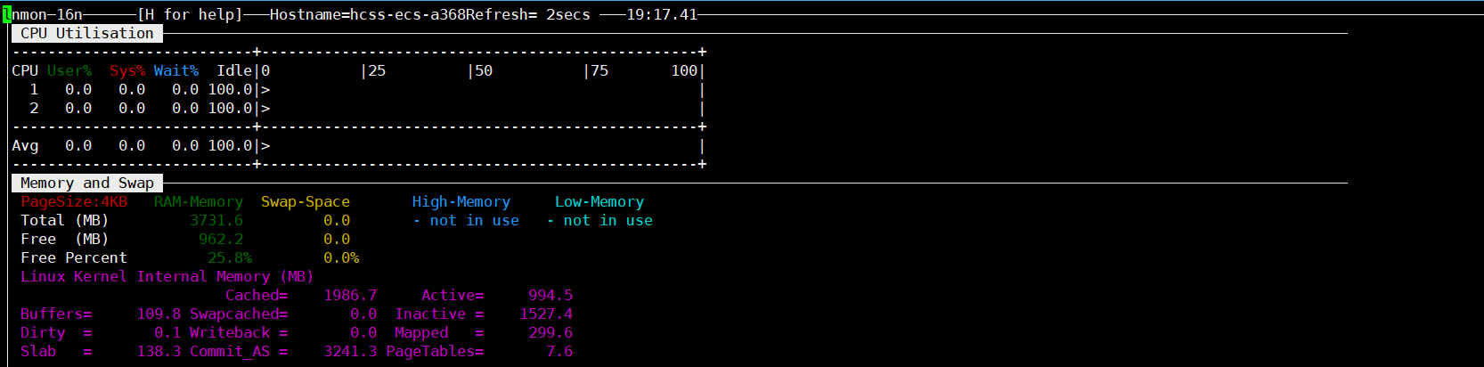Screen dimensions: 1484x367
Task: Click 'Linux Kernel Internal Memory (MB)' heading
Action: click(x=167, y=277)
